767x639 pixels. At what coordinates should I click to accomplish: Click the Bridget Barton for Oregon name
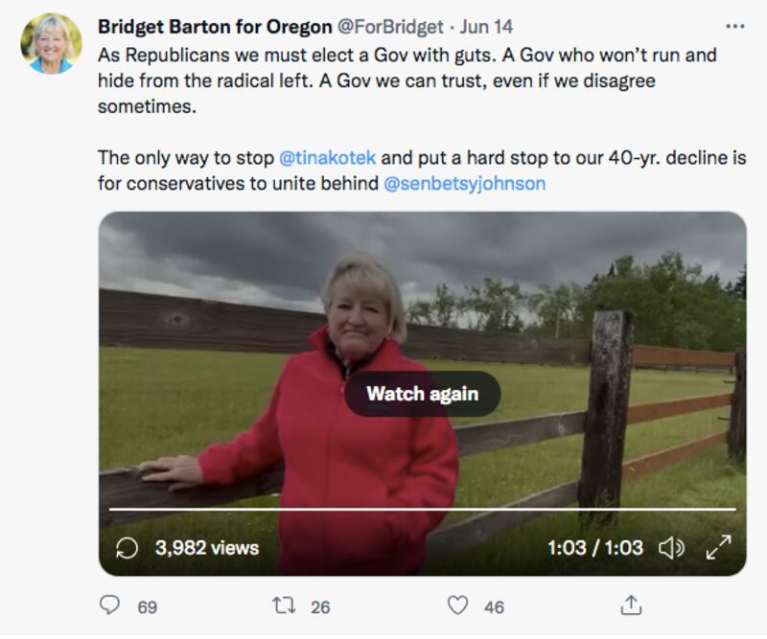click(215, 27)
